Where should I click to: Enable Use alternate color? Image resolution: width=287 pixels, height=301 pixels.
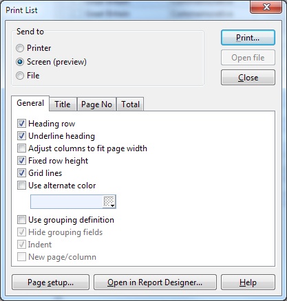coord(21,186)
